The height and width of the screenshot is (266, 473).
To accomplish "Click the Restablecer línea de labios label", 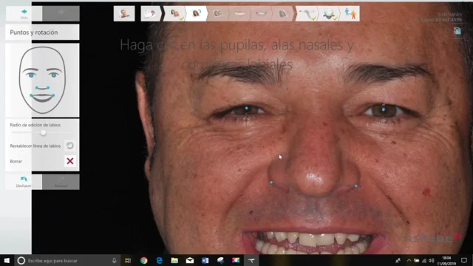I will 35,146.
